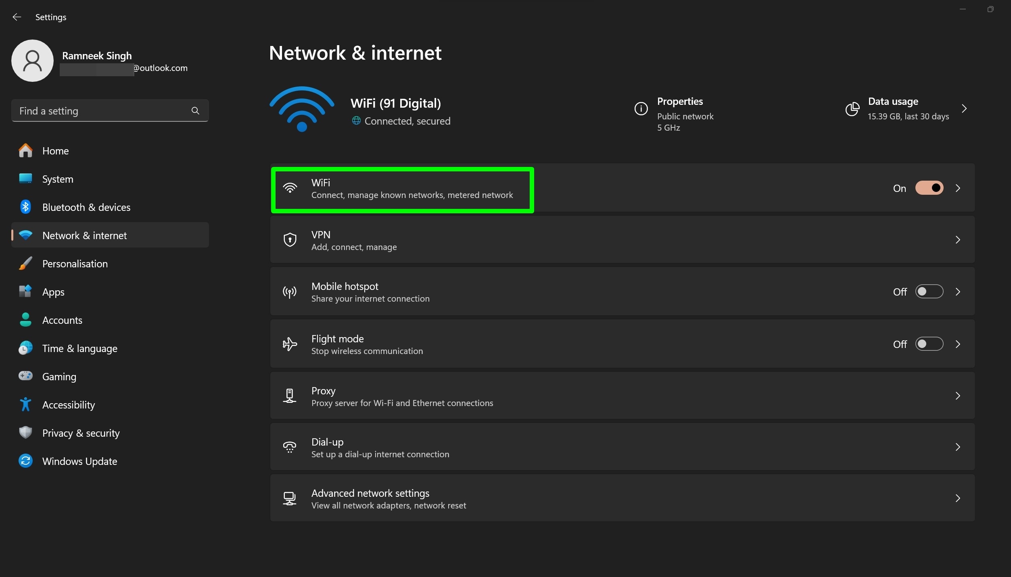Screen dimensions: 1011x577
Task: Open the Dial-up row chevron
Action: coord(958,447)
